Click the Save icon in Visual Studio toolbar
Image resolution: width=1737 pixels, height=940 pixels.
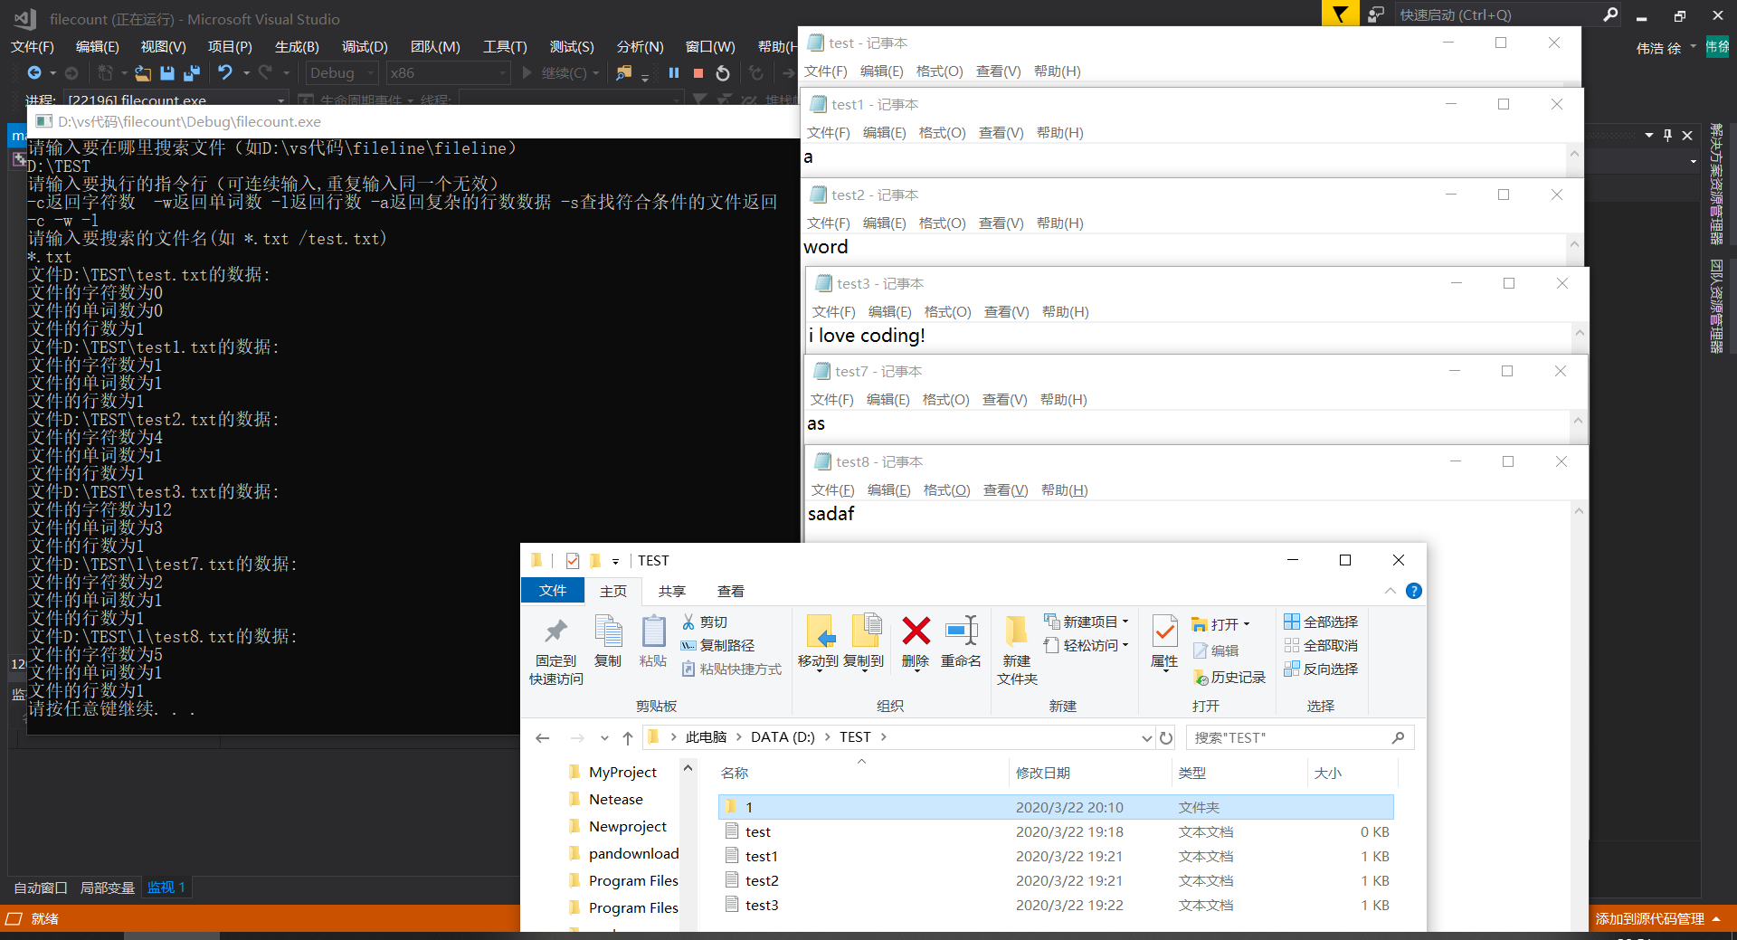167,73
